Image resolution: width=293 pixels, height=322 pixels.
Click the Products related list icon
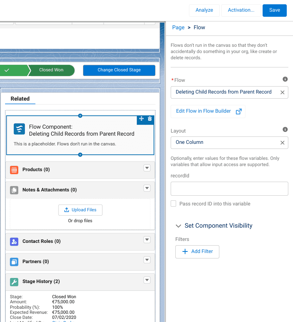click(x=14, y=170)
